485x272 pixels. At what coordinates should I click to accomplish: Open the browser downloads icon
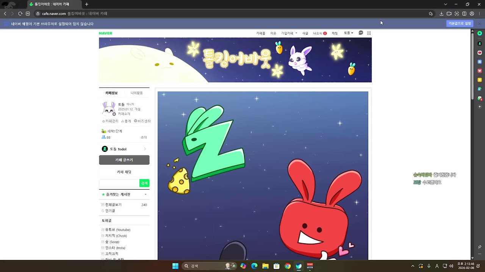coord(441,14)
